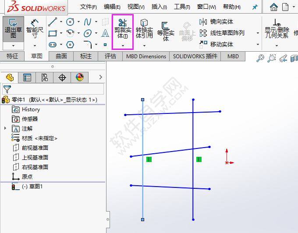Select the Sketch Text (A) tool
Screen dimensions: 298x233
[x=105, y=33]
